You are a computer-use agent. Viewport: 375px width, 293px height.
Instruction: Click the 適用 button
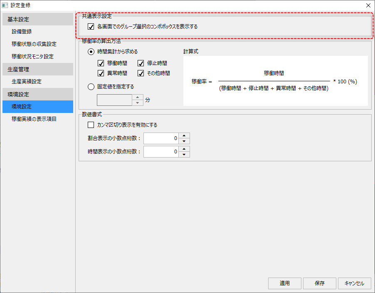[284, 283]
